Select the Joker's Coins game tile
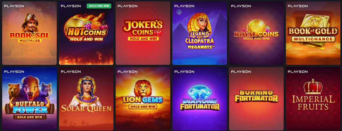Image resolution: width=342 pixels, height=131 pixels. (143, 33)
